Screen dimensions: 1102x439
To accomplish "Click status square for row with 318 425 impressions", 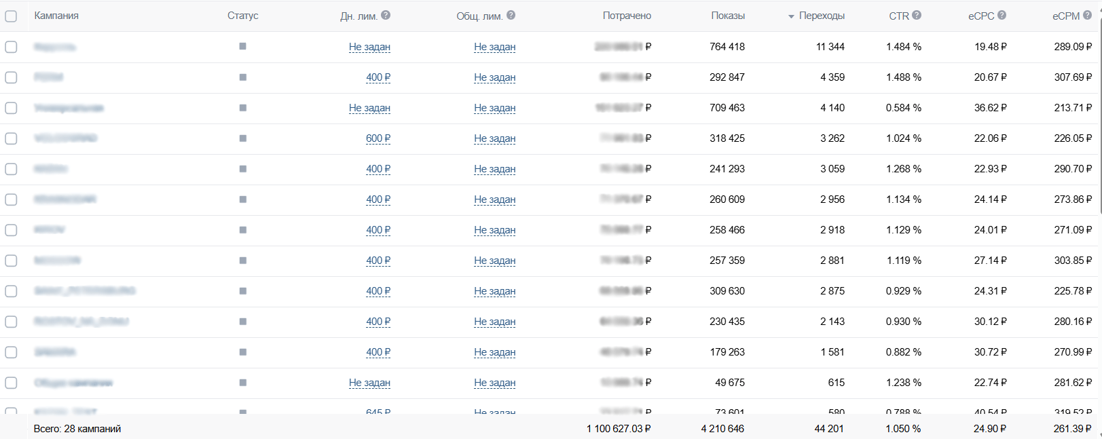I will click(x=242, y=138).
